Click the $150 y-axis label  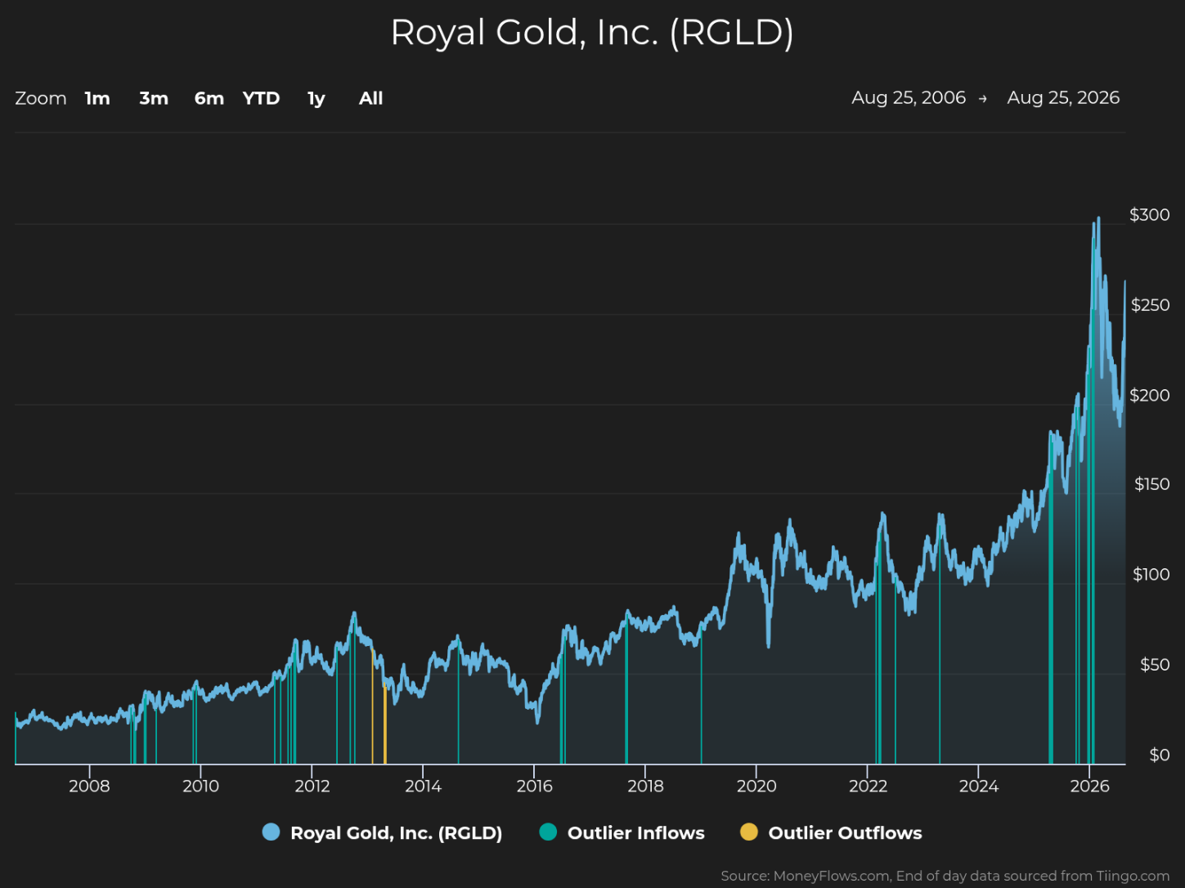1151,484
